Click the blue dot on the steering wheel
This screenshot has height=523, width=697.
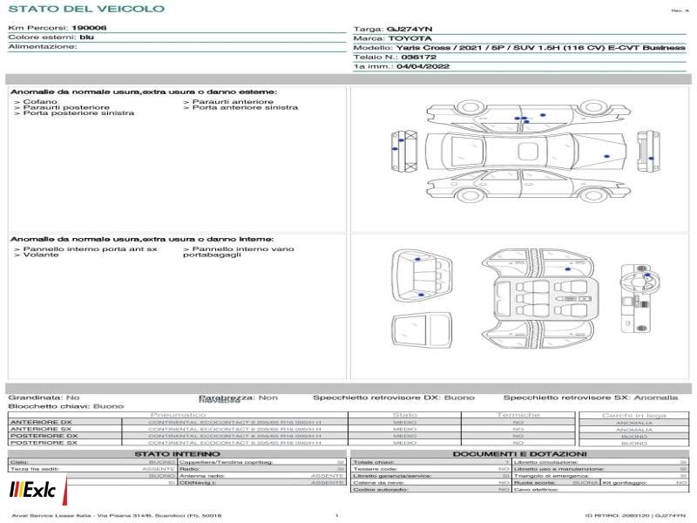(647, 275)
